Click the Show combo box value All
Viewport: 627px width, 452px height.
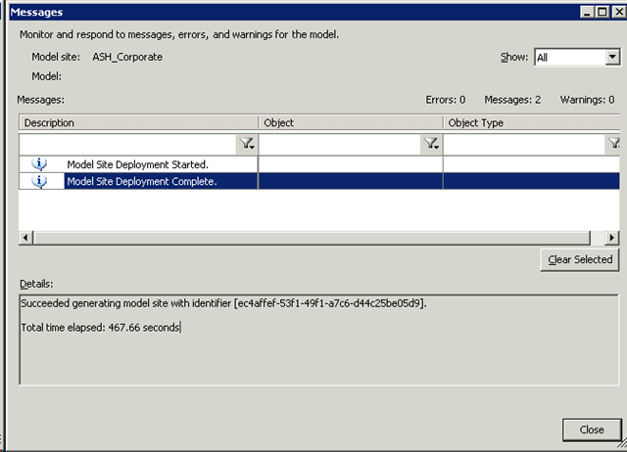coord(570,58)
